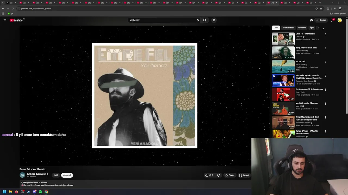Select the Aramanızdan filter chip
This screenshot has width=348, height=195.
click(x=288, y=28)
